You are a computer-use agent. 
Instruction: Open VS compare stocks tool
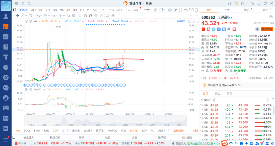click(x=186, y=10)
